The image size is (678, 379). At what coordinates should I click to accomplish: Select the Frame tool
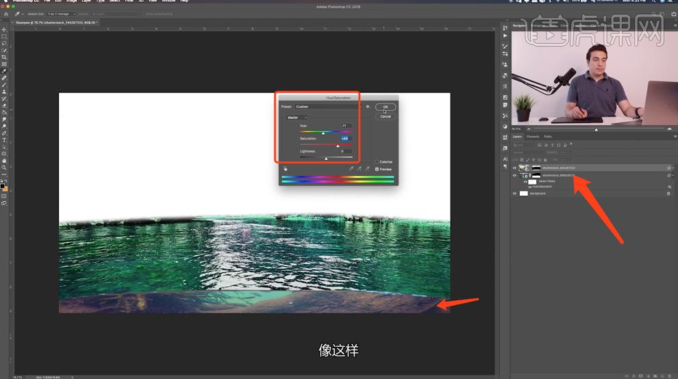tap(4, 64)
